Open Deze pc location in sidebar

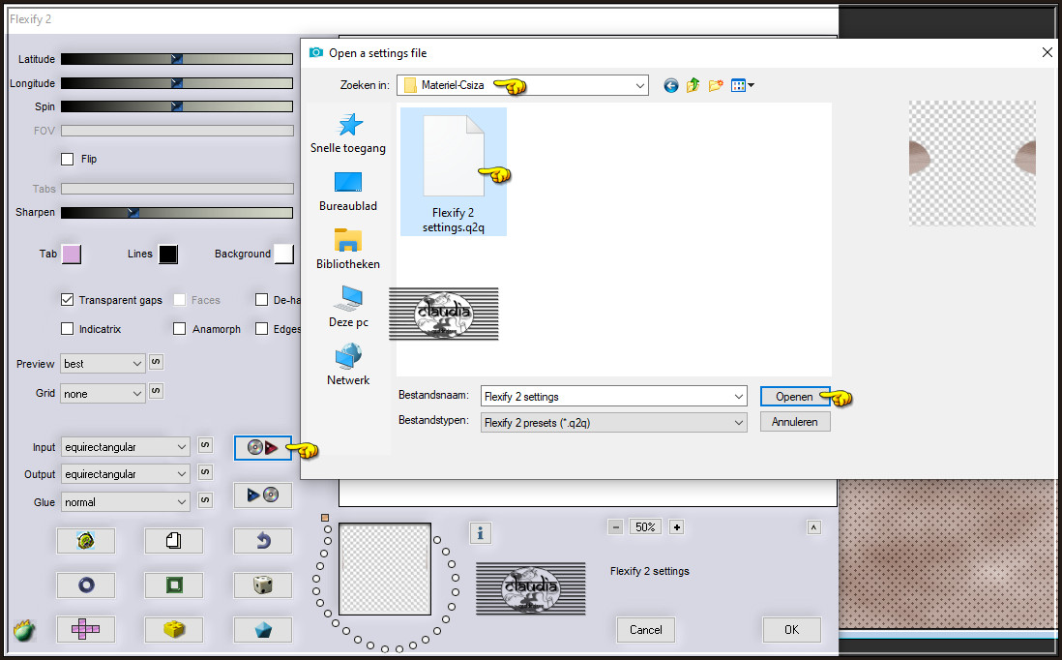(348, 307)
